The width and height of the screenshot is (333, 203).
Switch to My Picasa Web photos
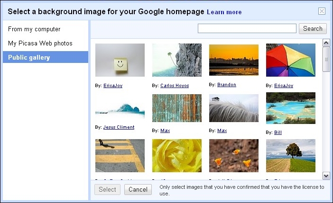[x=40, y=44]
